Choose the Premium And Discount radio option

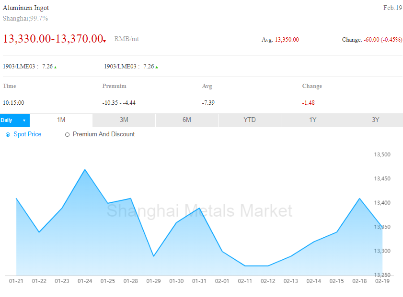(x=67, y=135)
